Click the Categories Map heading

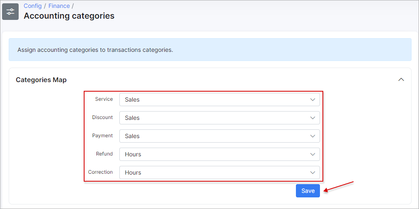41,80
